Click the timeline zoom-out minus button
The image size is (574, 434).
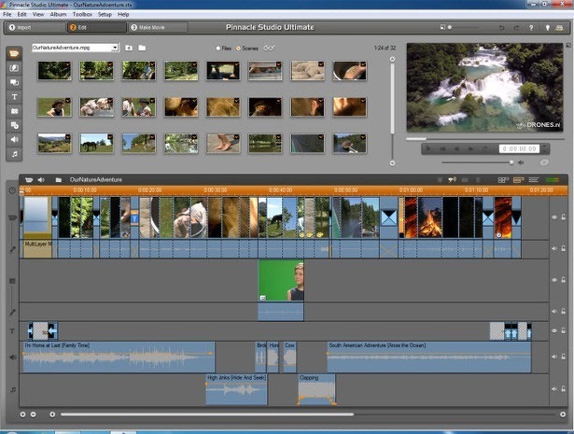point(33,413)
